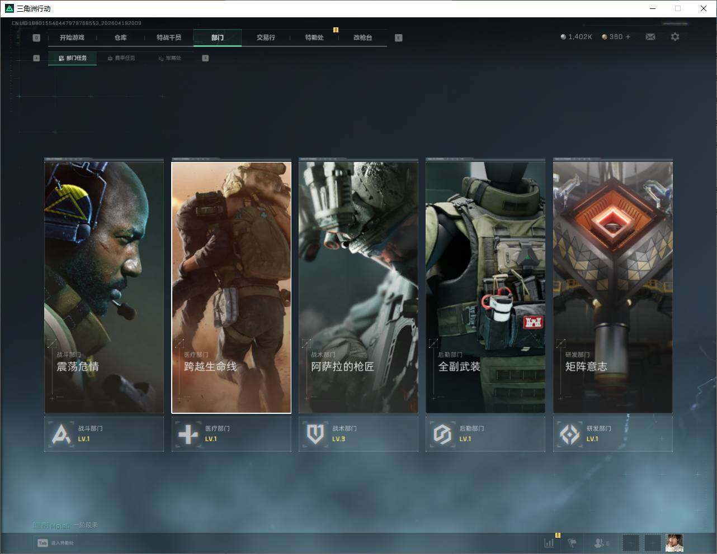Screen dimensions: 717x554
Task: Open the 特勤处 tab
Action: click(314, 37)
